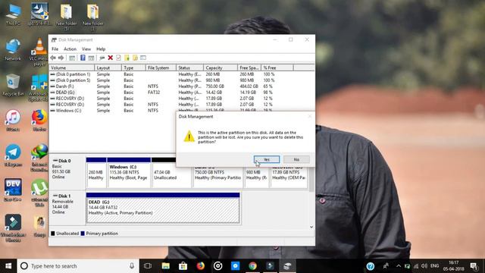Click the scroll down arrow in disk view
This screenshot has height=273, width=485.
(311, 227)
